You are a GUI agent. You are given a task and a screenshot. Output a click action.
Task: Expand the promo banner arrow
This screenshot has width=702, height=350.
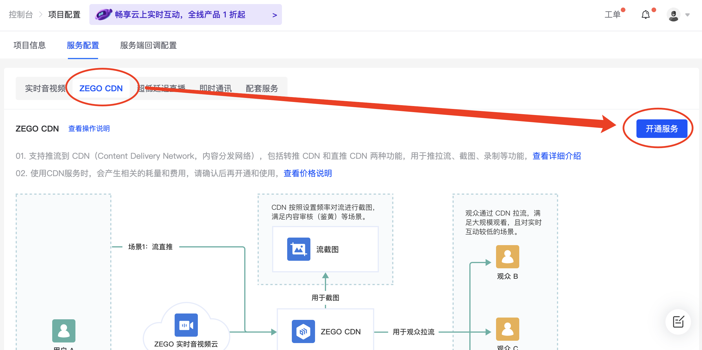[x=274, y=15]
